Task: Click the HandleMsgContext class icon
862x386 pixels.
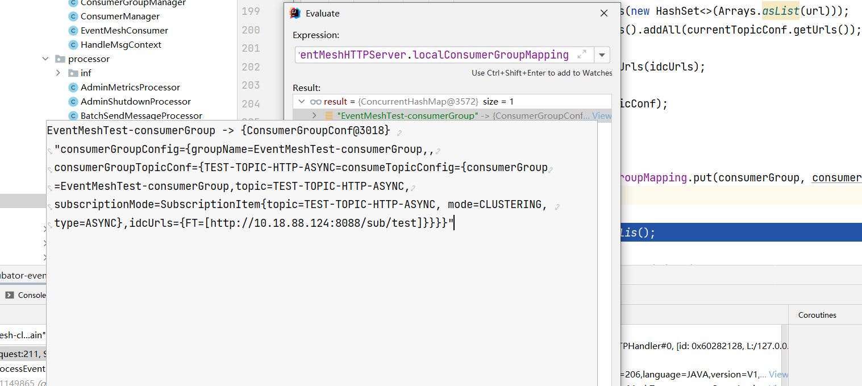Action: [x=73, y=45]
